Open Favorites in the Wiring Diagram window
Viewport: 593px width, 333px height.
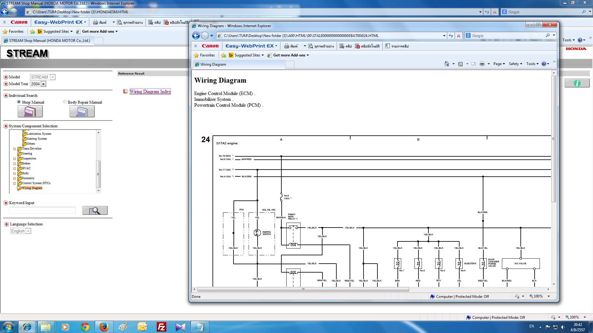[x=204, y=55]
